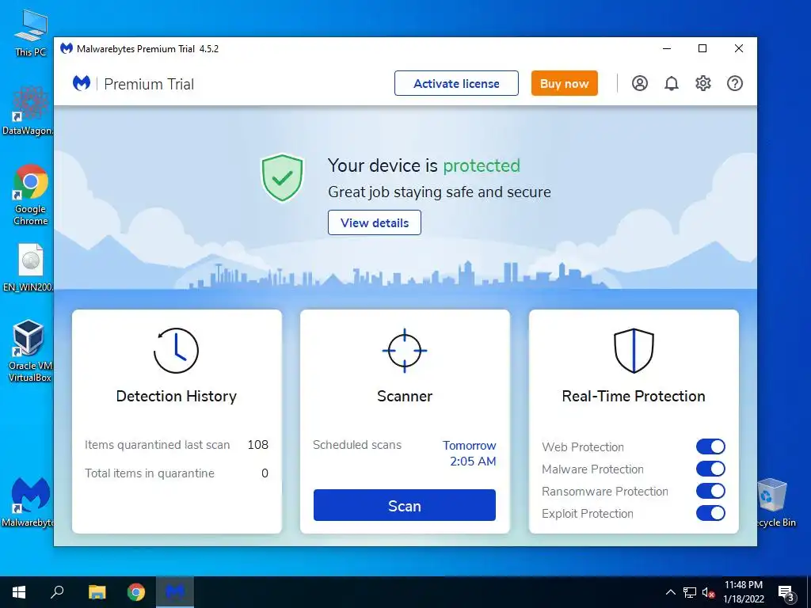The image size is (811, 608).
Task: Click the green protected shield icon
Action: tap(282, 177)
